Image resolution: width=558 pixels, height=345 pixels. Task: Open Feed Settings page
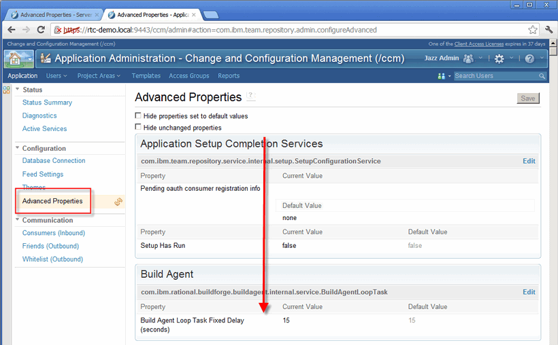(x=43, y=174)
